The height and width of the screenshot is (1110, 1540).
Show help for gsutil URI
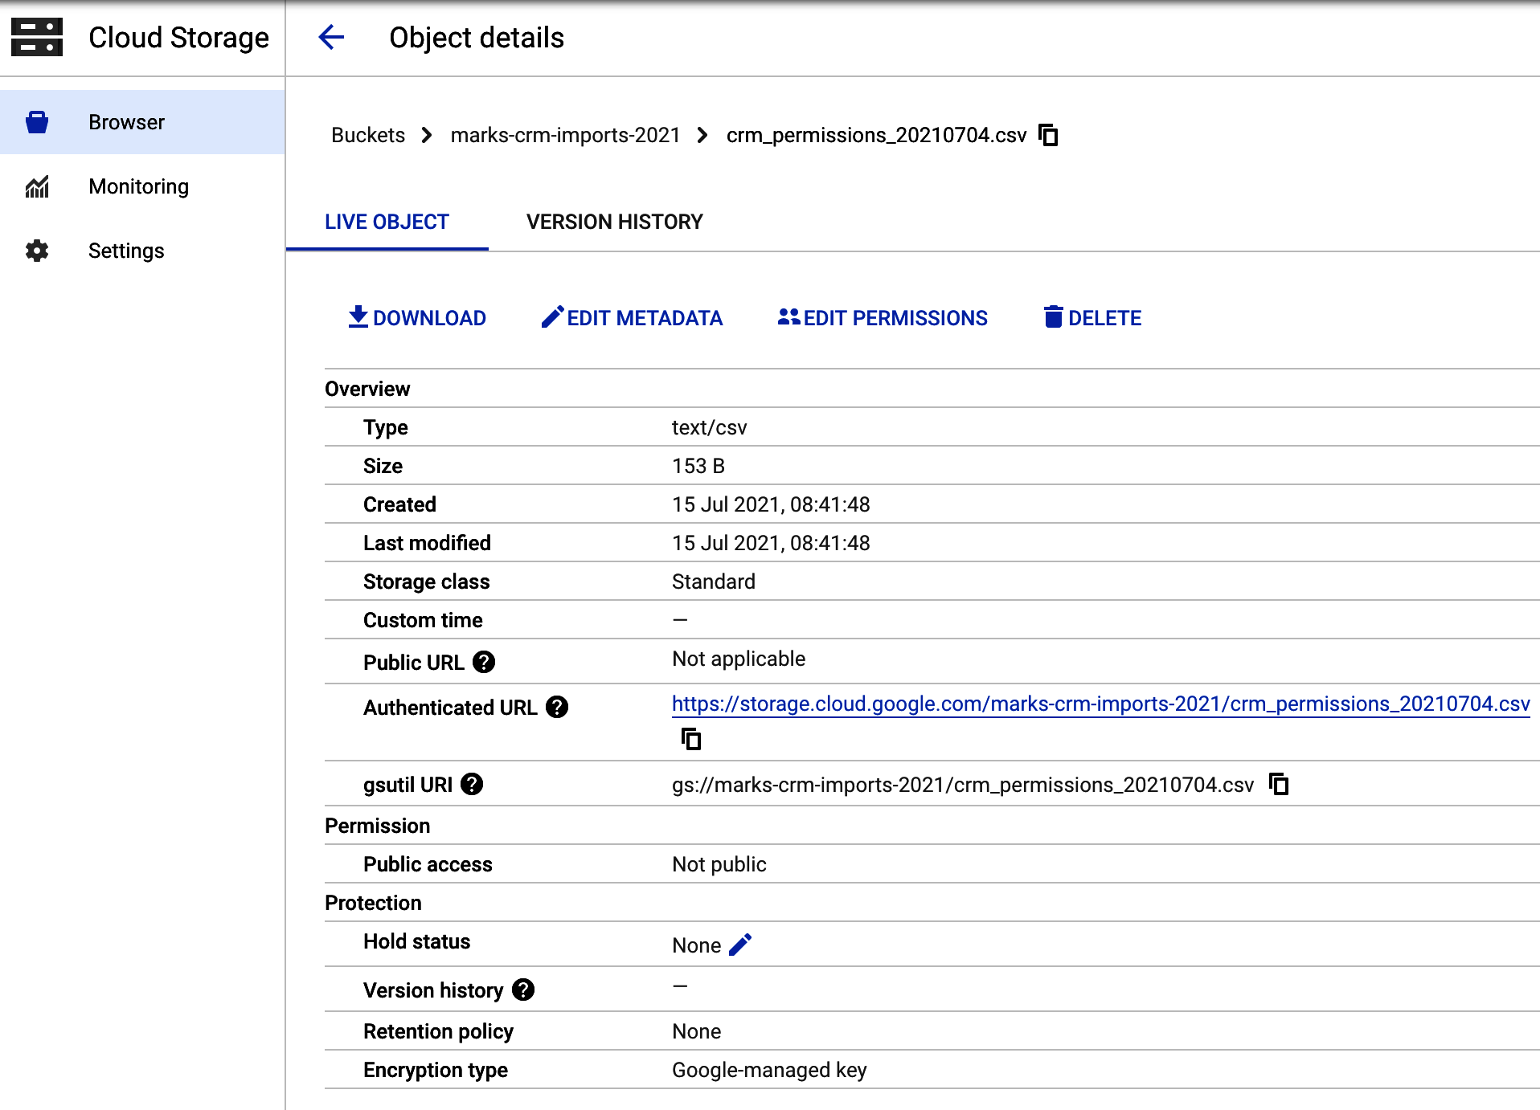tap(472, 784)
